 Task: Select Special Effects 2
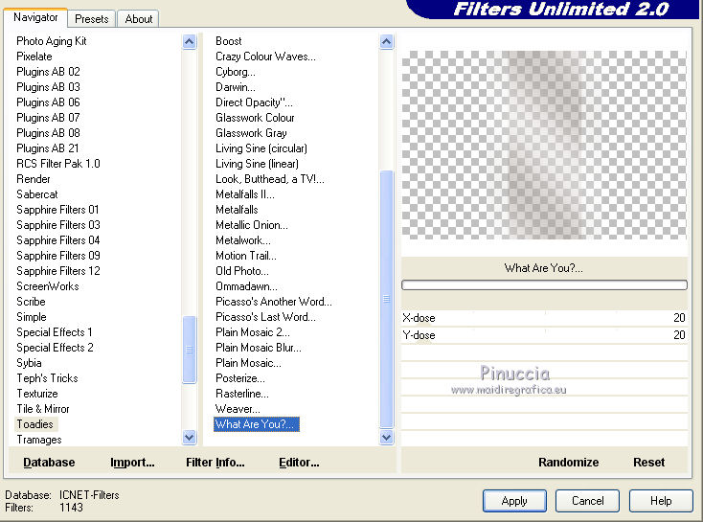pyautogui.click(x=55, y=348)
